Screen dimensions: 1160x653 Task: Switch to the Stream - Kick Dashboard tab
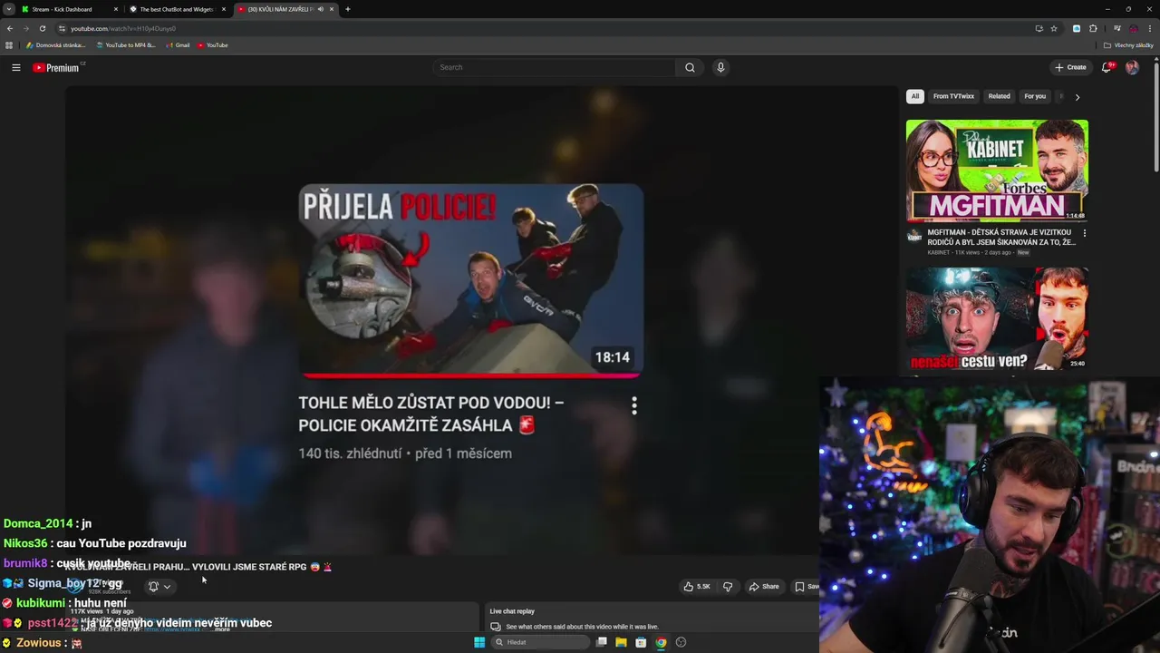coord(62,9)
